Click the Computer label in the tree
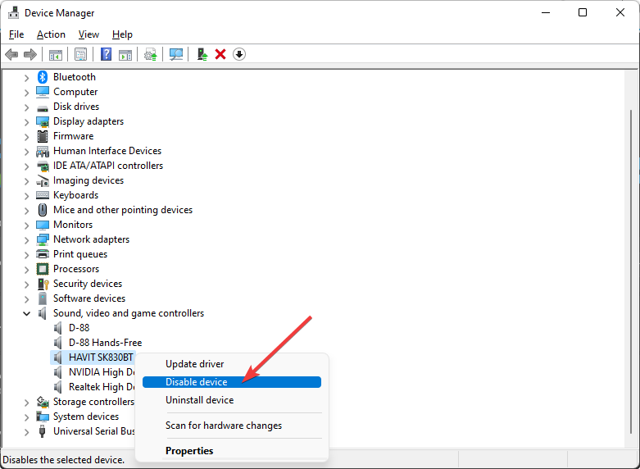Image resolution: width=640 pixels, height=469 pixels. pyautogui.click(x=75, y=92)
